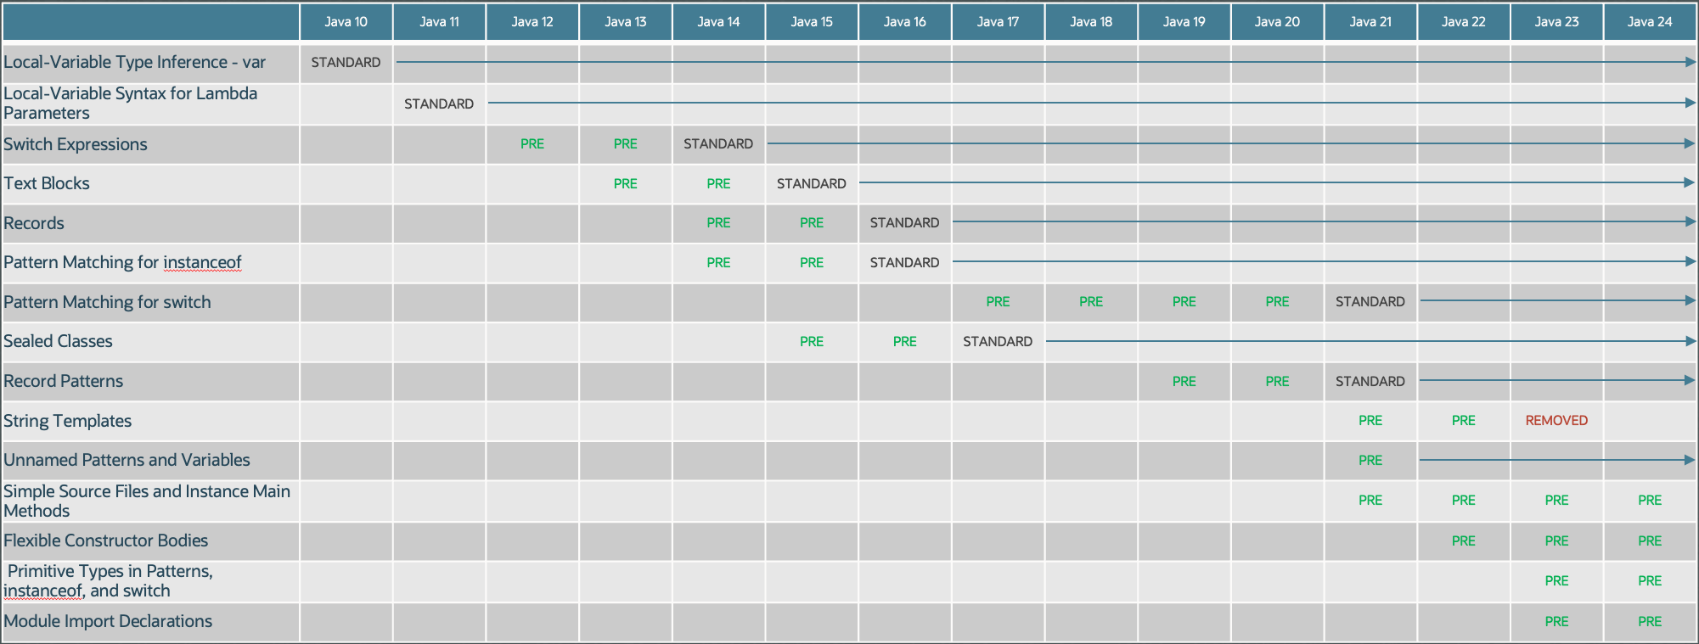Click the PRE cell in Unnamed Patterns row
The image size is (1699, 644).
(x=1370, y=461)
